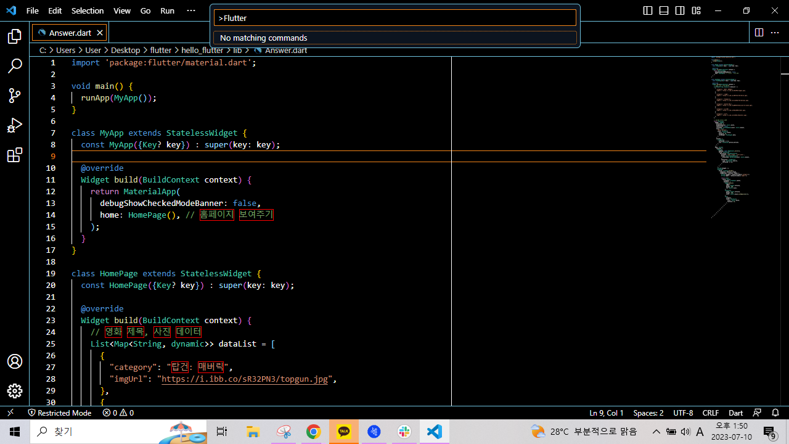Click the Split Editor Right icon

pos(759,32)
